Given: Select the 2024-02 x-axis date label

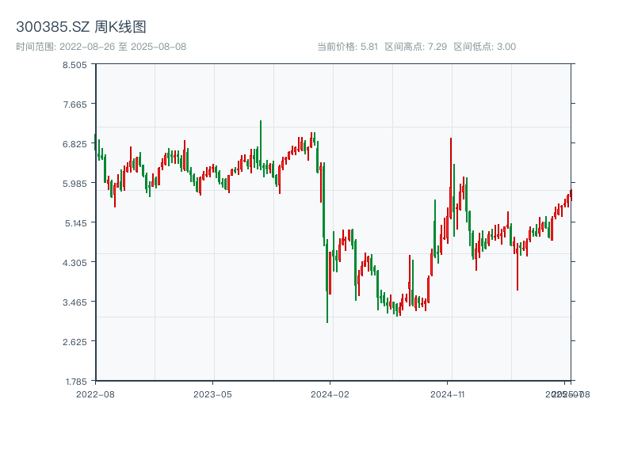Looking at the screenshot, I should pos(330,393).
